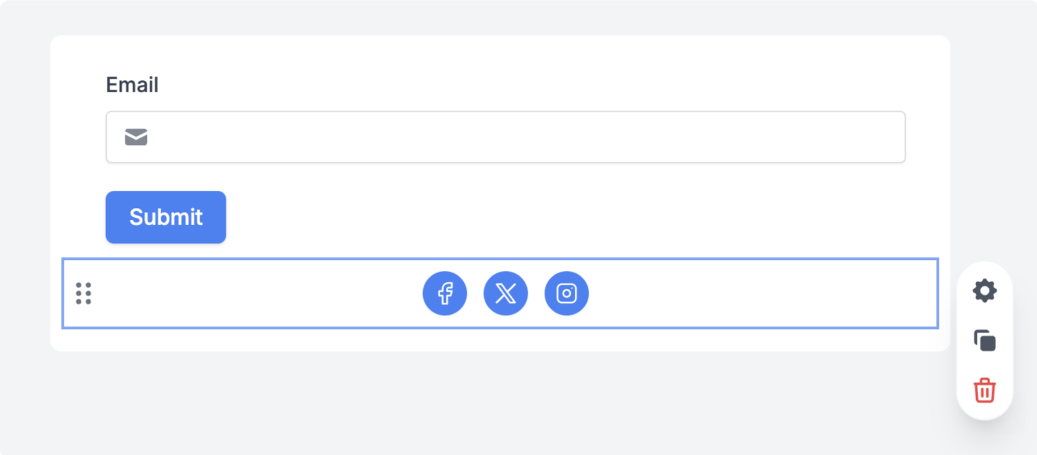Viewport: 1037px width, 455px height.
Task: Delete the block with red trash icon
Action: pyautogui.click(x=985, y=390)
